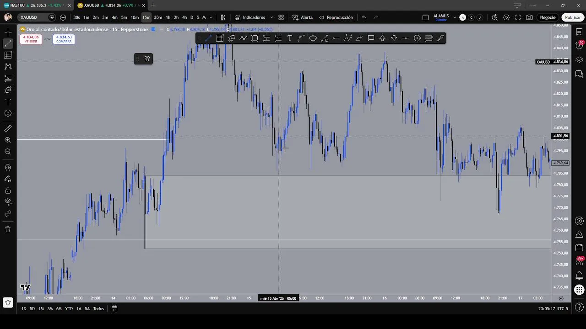Select the 30s timeframe
Viewport: 586px width, 329px height.
pos(76,17)
